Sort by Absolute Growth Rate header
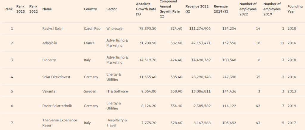This screenshot has height=130, width=305. pos(145,9)
